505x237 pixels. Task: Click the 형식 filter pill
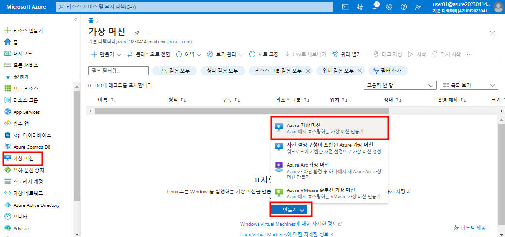(x=223, y=71)
